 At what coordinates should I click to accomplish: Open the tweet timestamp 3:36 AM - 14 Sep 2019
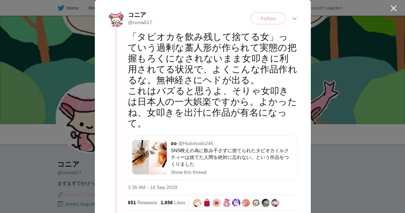coord(153,187)
